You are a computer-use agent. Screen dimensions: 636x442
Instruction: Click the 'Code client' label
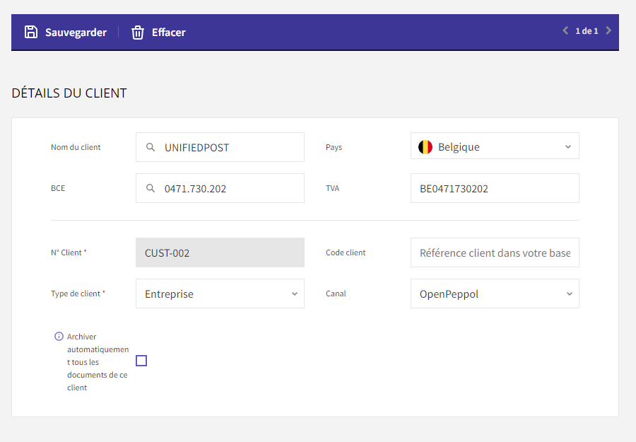(x=346, y=252)
